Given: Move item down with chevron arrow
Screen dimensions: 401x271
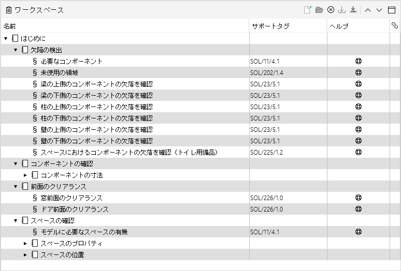Looking at the screenshot, I should click(379, 10).
